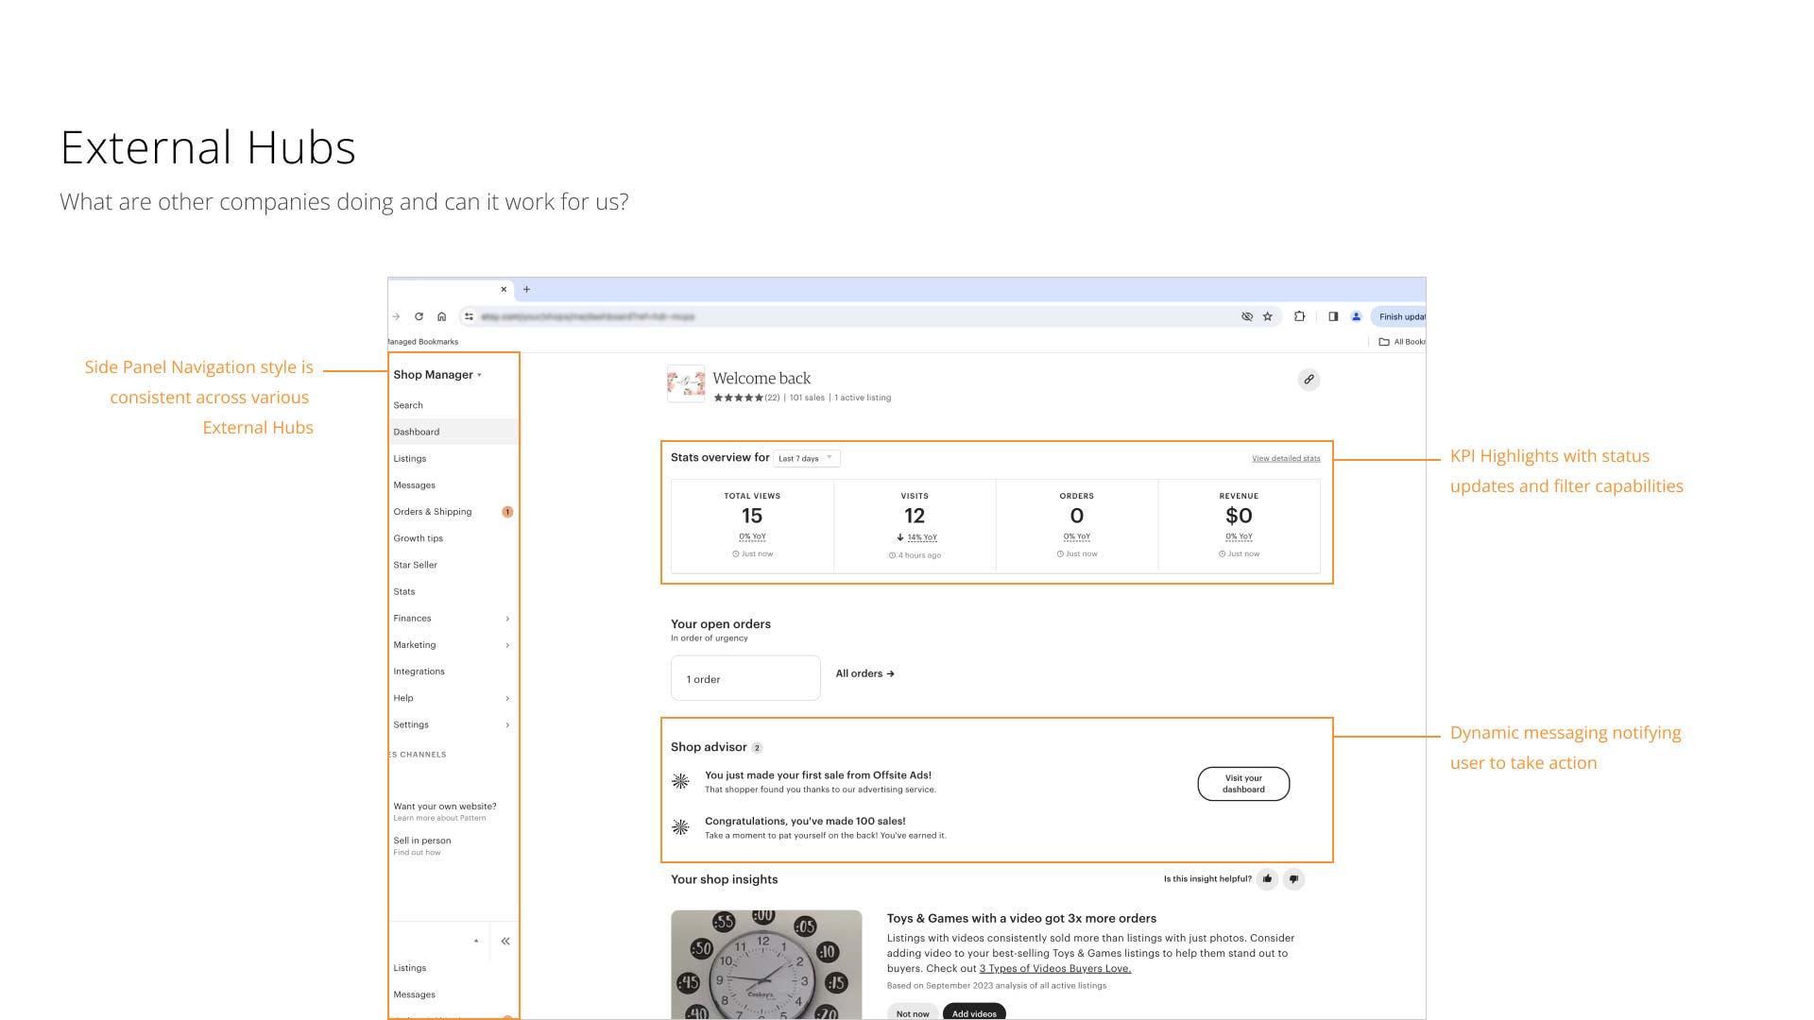Click the clock listing thumbnail

[766, 963]
